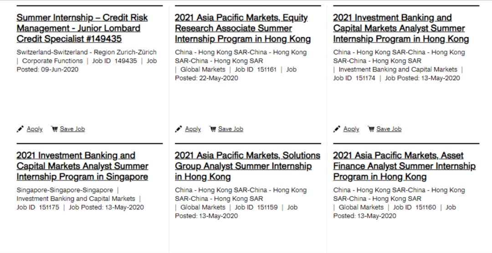The width and height of the screenshot is (492, 253).
Task: Save Job for Junior Lombard Credit Specialist
Action: point(72,129)
